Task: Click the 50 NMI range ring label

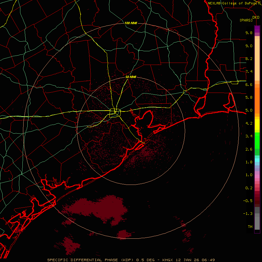Action: coord(131,77)
